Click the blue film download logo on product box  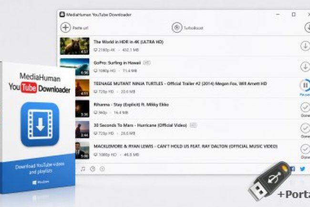[40, 124]
